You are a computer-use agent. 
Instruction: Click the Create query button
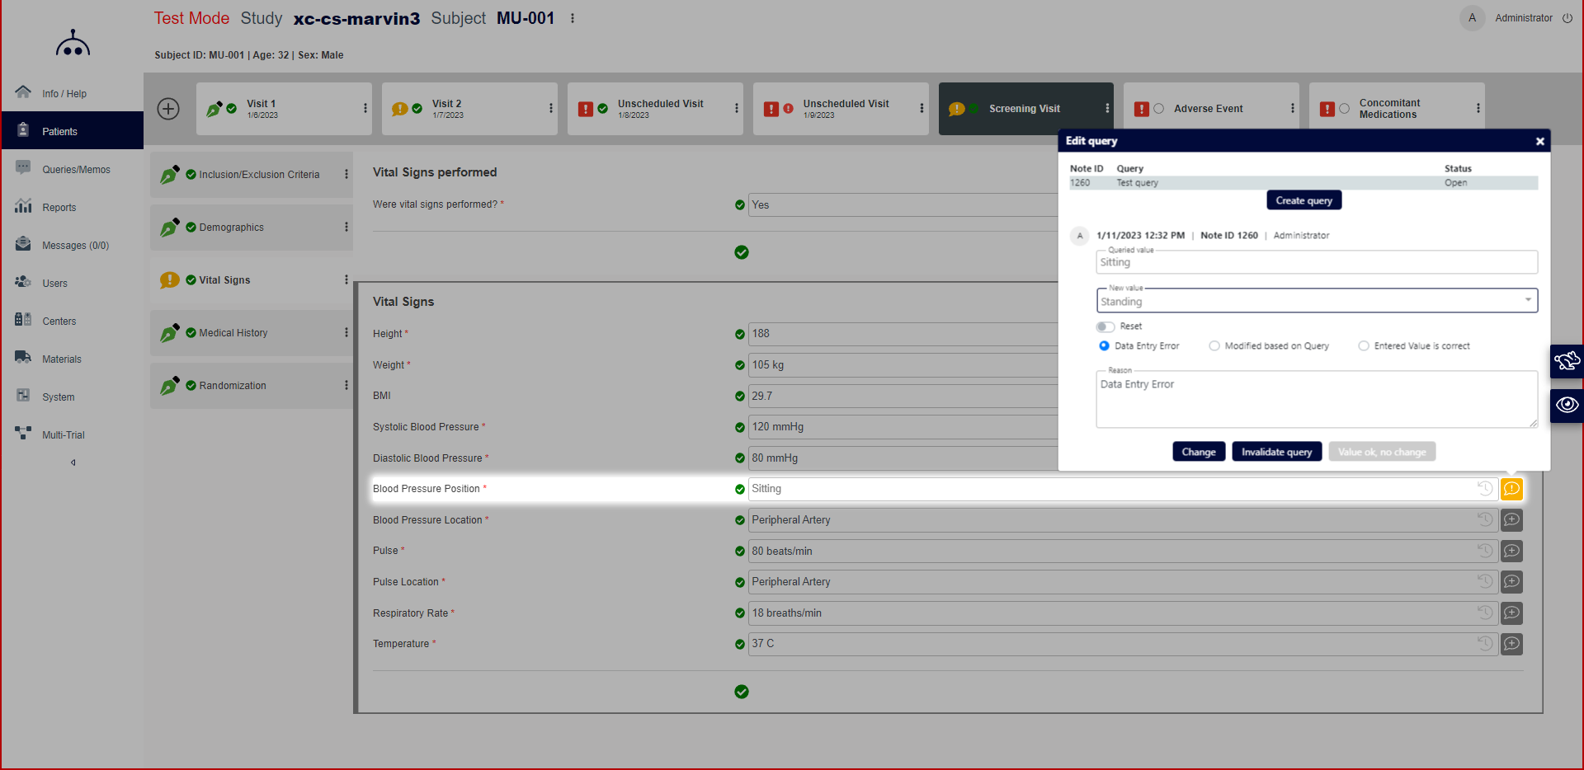[x=1303, y=200]
